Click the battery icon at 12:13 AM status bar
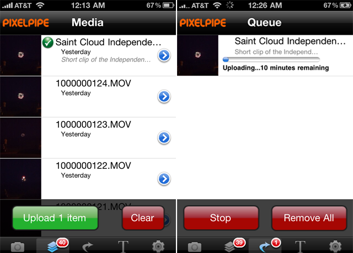 coord(169,5)
